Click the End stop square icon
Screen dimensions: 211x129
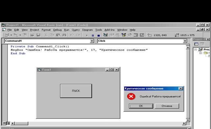point(99,36)
